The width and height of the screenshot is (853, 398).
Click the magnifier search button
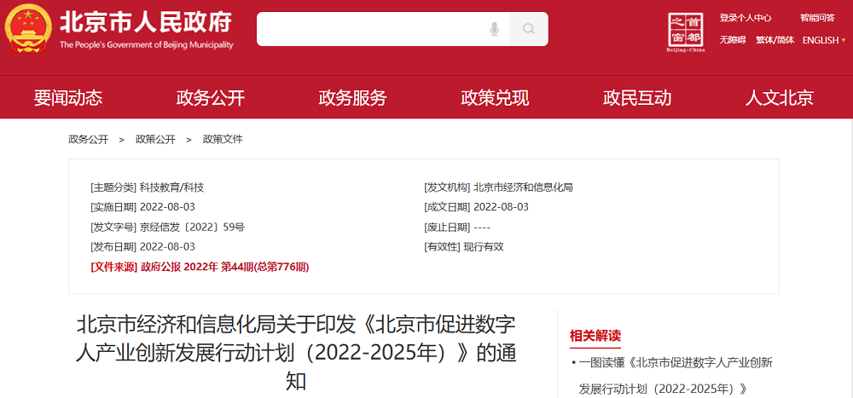[529, 29]
